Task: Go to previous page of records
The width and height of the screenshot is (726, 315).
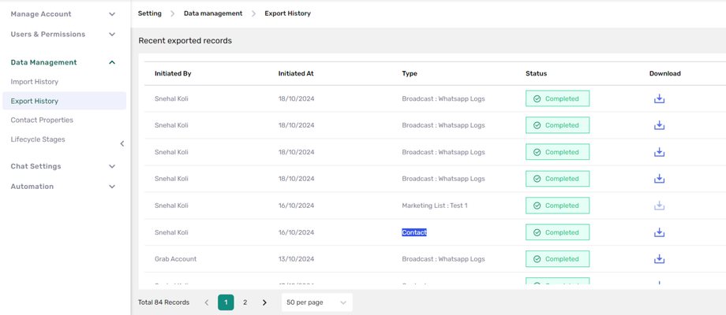Action: (207, 302)
